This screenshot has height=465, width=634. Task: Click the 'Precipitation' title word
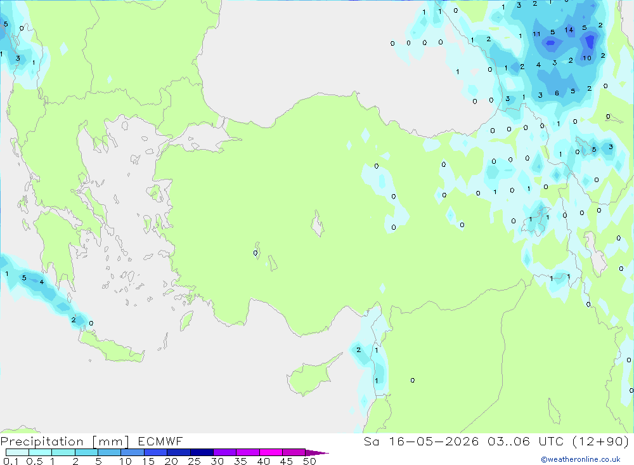42,442
